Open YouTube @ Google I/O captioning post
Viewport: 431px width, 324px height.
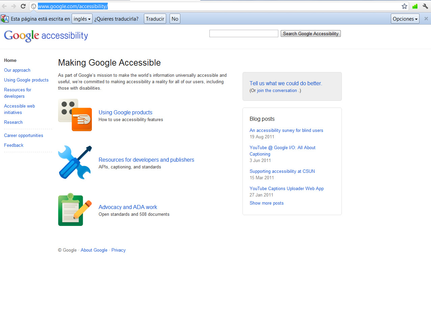282,151
